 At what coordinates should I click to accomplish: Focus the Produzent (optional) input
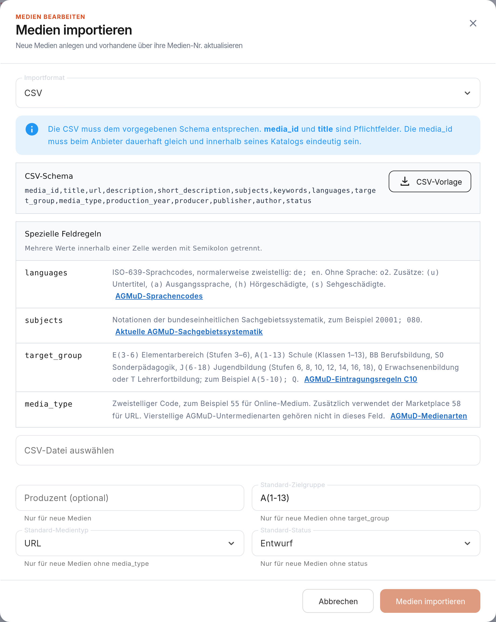click(130, 498)
